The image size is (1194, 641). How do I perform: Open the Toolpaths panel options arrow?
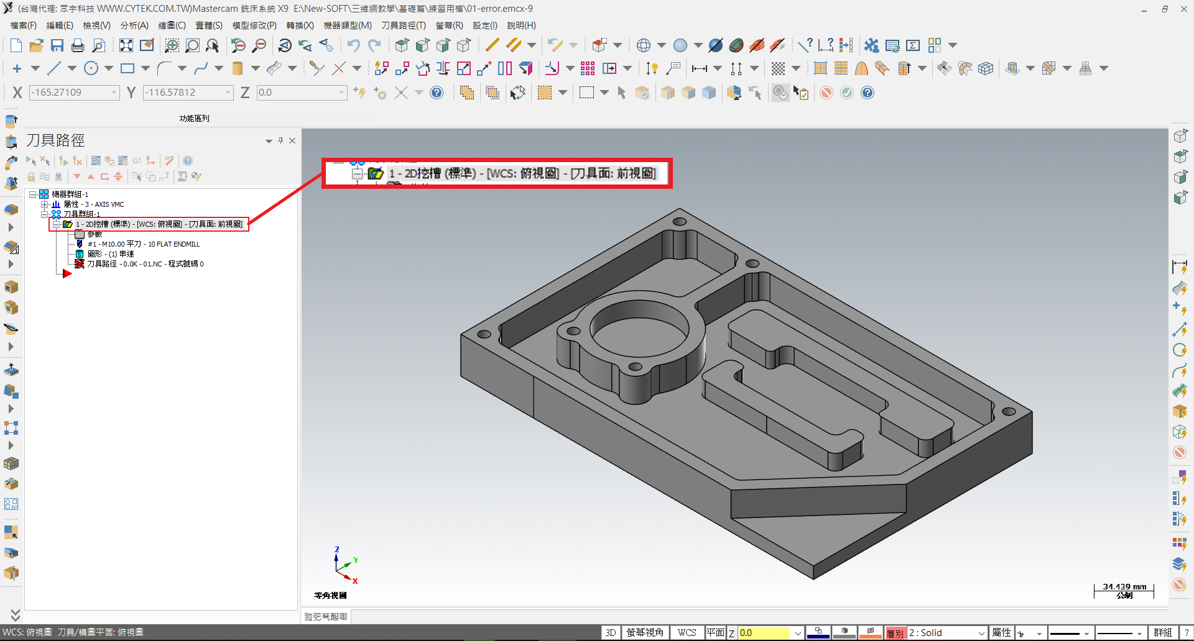[x=269, y=141]
